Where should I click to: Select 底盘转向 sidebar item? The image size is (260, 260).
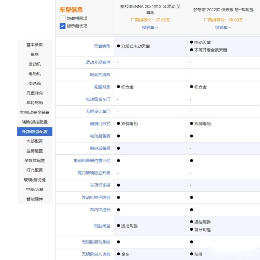pos(35,93)
